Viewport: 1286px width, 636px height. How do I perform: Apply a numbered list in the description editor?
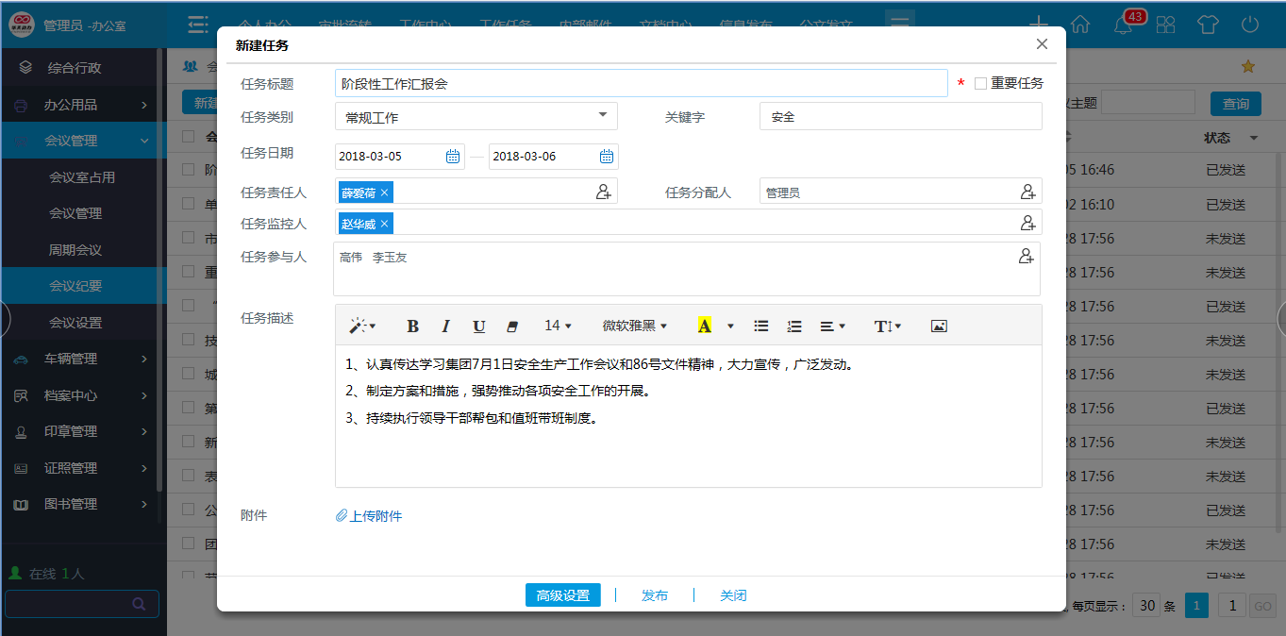pyautogui.click(x=793, y=326)
